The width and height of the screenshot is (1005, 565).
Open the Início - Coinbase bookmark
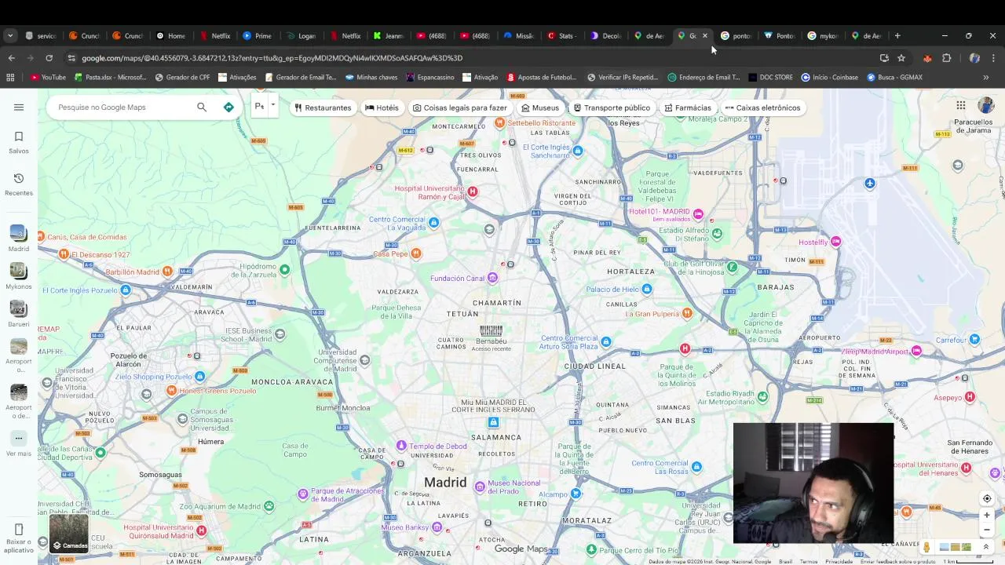829,77
